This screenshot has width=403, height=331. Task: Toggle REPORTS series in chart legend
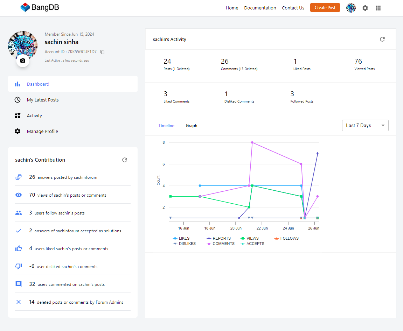[219, 238]
